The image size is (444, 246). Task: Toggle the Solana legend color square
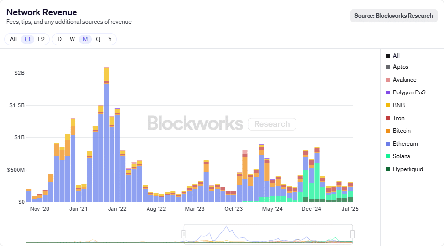click(x=388, y=156)
